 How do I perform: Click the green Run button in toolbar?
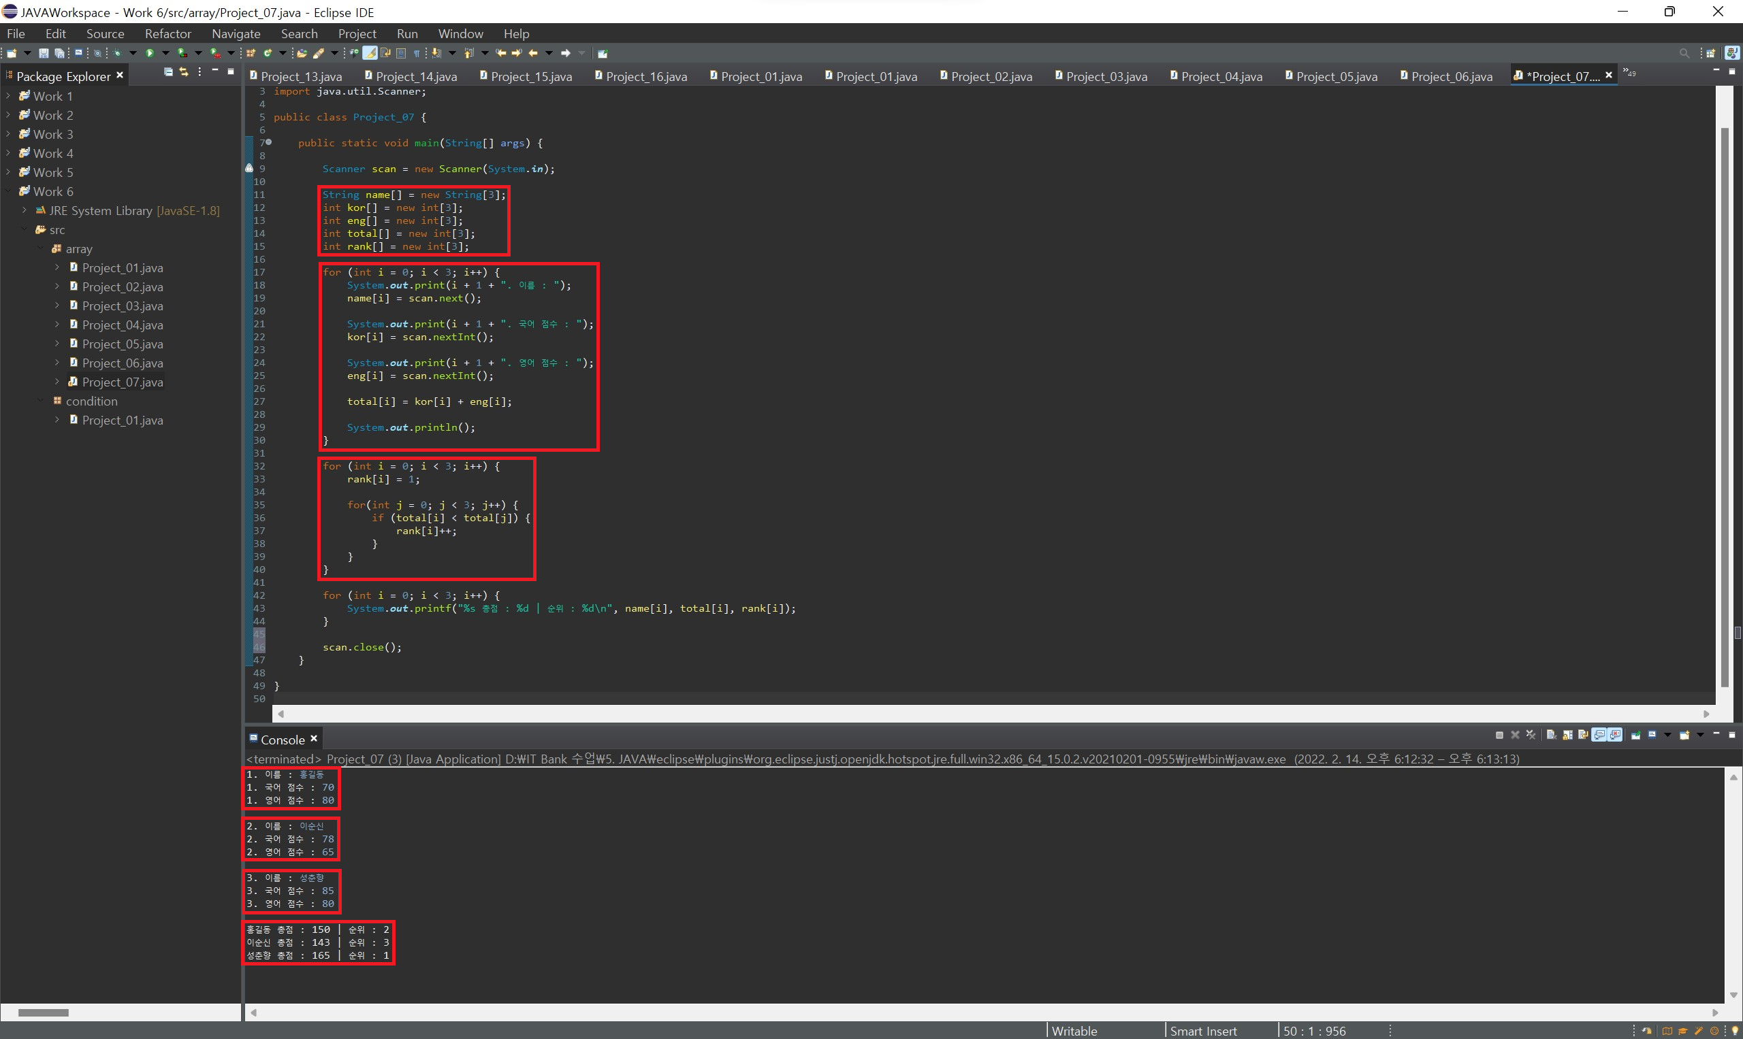click(150, 53)
